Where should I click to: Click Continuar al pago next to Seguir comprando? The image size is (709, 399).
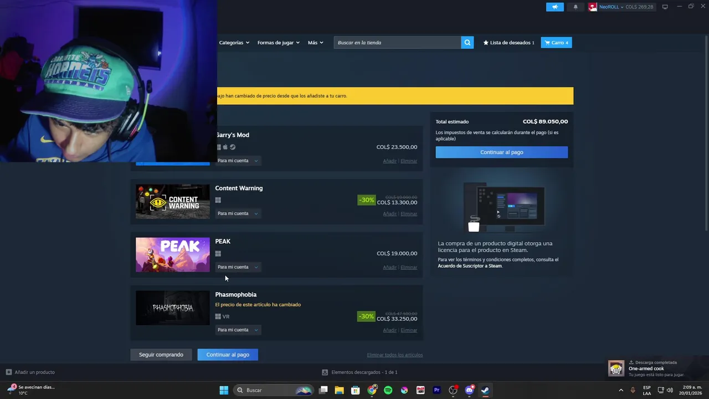(x=228, y=355)
